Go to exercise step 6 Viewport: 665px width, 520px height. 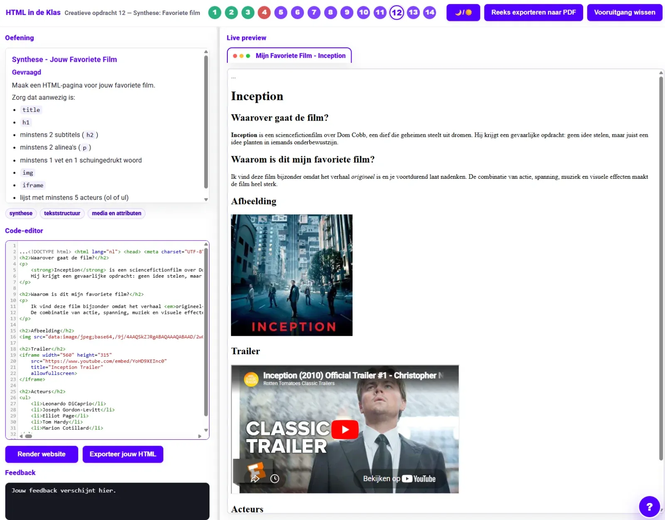coord(298,12)
